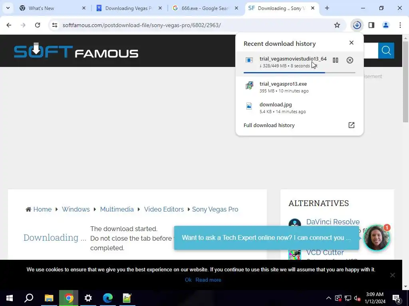The width and height of the screenshot is (409, 306).
Task: Open the tab search dropdown arrow
Action: coord(8,8)
